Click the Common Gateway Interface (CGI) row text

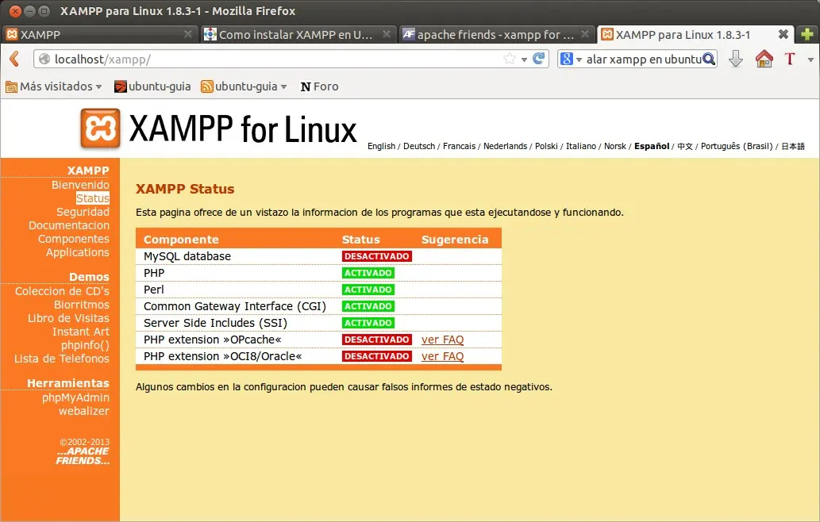pos(235,306)
